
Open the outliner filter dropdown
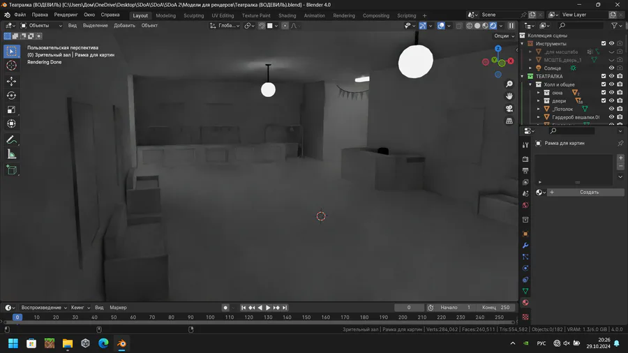(x=616, y=26)
